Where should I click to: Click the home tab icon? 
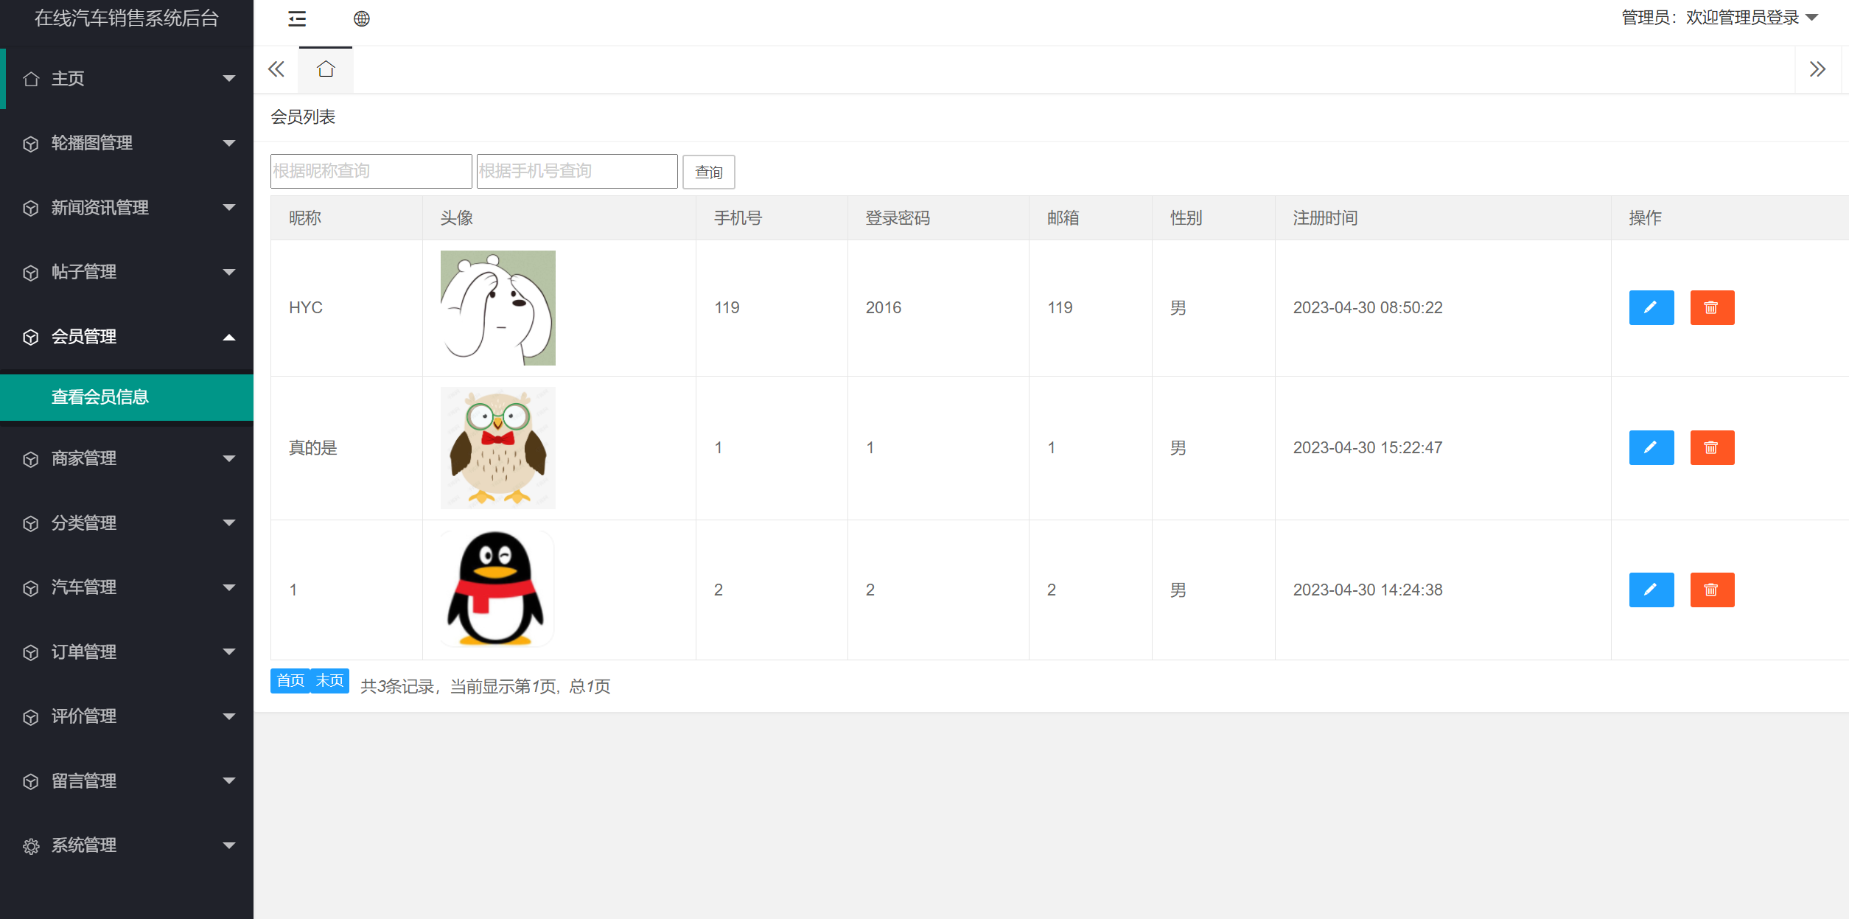point(326,69)
